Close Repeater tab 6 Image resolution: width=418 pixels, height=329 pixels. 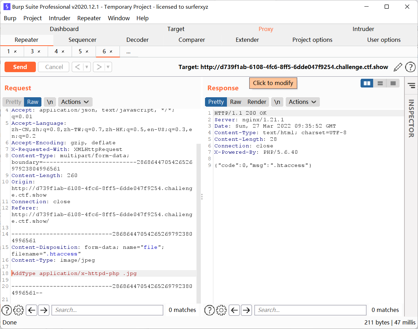point(111,52)
